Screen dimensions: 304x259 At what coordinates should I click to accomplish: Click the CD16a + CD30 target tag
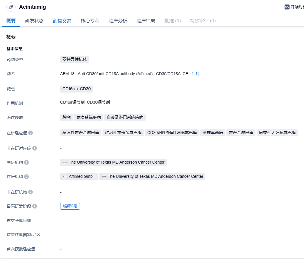coord(76,89)
